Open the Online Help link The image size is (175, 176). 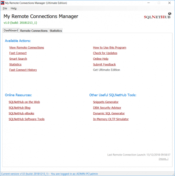[101, 59]
